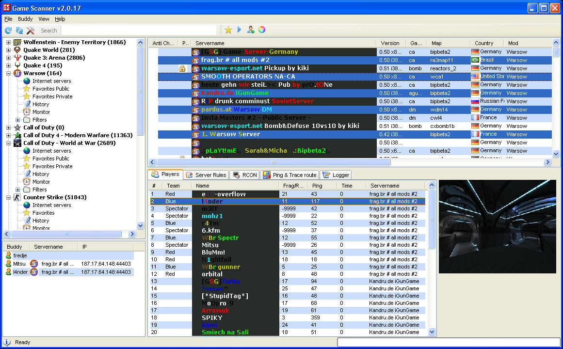Click the Call of Duty 4 - Modern Warfare icon
Image resolution: width=563 pixels, height=349 pixels.
(x=17, y=135)
